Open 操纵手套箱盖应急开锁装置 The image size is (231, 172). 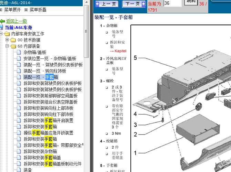(49, 133)
